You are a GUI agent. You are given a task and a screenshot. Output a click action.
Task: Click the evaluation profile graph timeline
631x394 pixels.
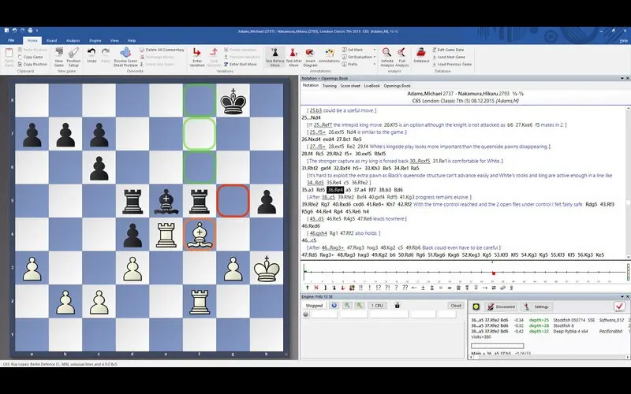coord(465,274)
